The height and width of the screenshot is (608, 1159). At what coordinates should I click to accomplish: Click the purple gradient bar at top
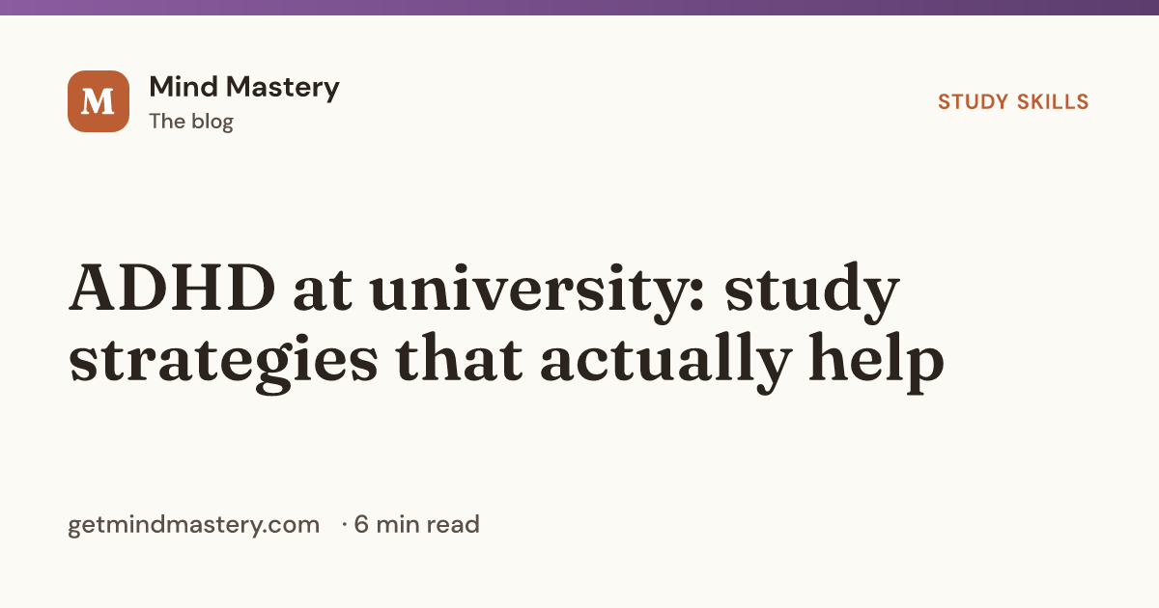click(579, 7)
